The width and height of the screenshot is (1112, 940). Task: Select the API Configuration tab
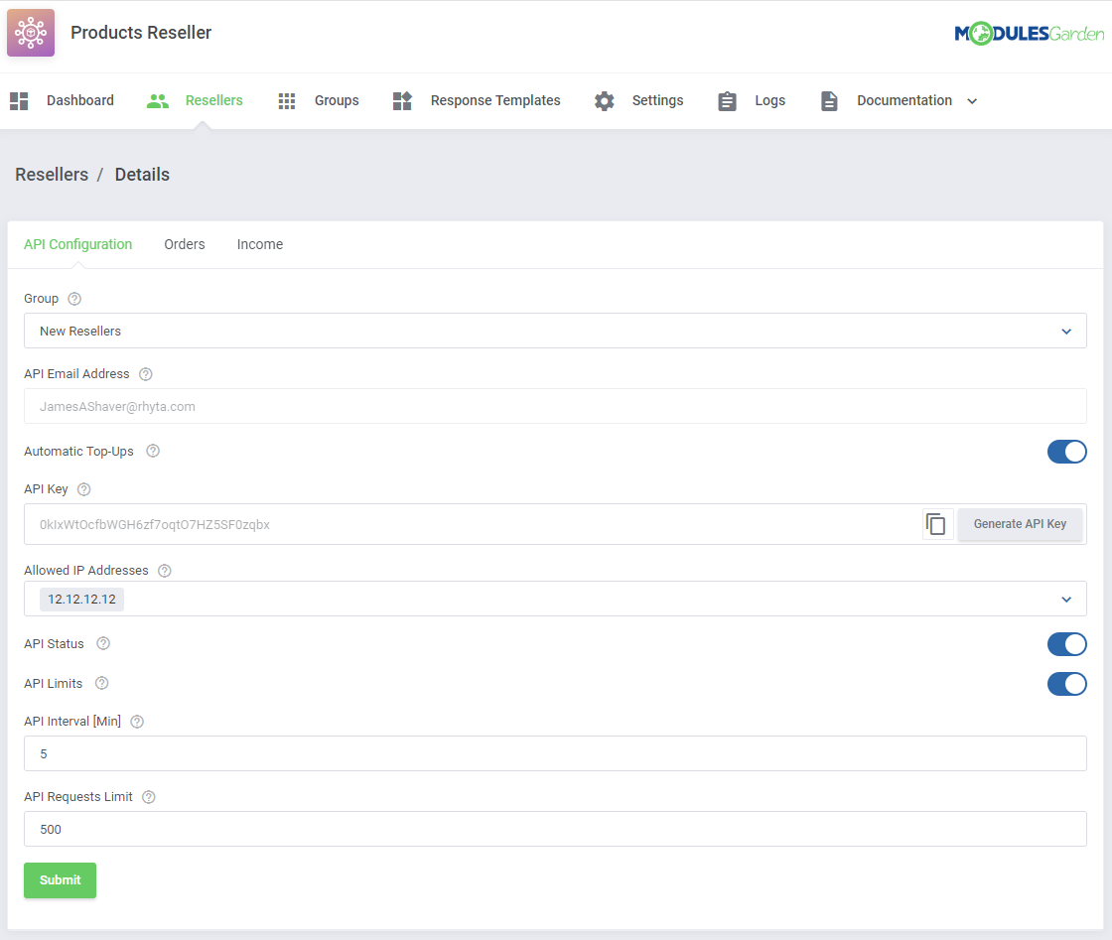78,244
